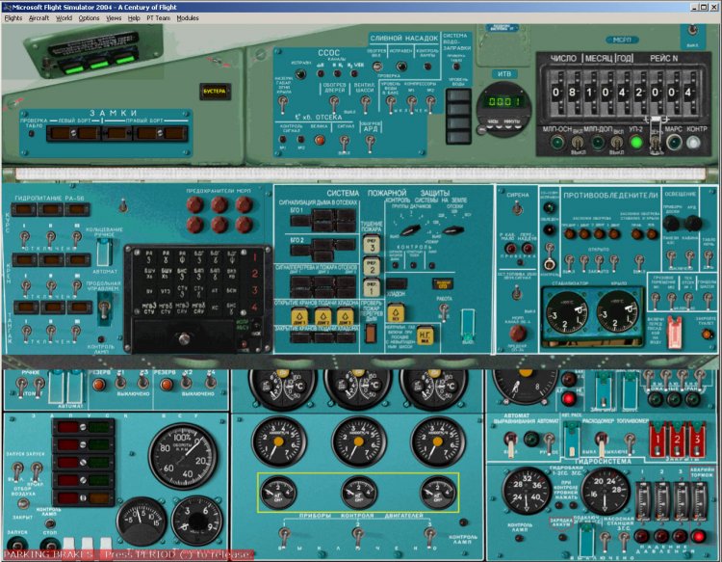Open the Flights menu

(x=13, y=18)
